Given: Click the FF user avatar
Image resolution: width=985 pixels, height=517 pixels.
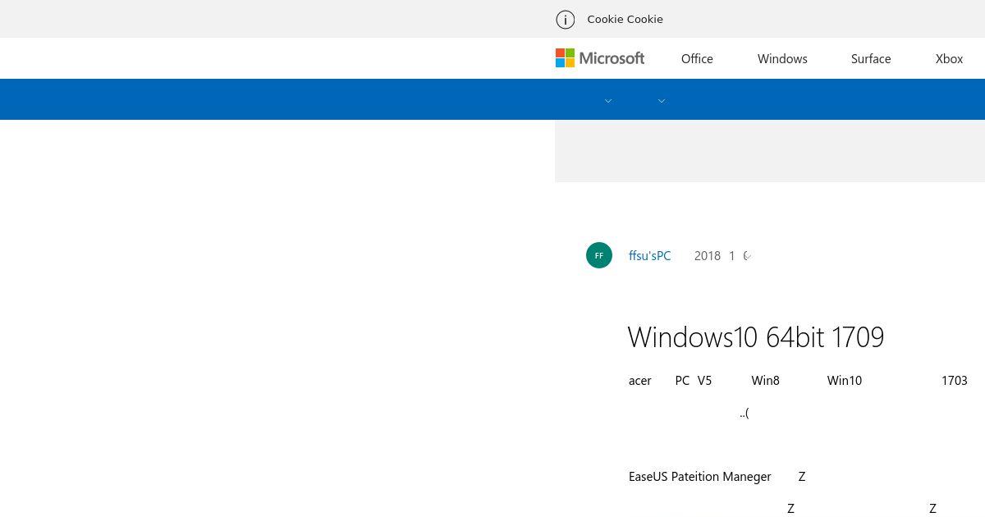Looking at the screenshot, I should point(599,255).
